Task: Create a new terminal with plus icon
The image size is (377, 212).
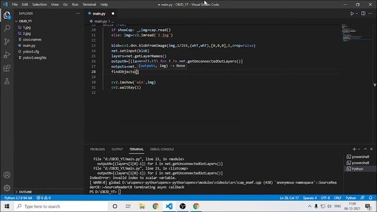Action: [354, 149]
